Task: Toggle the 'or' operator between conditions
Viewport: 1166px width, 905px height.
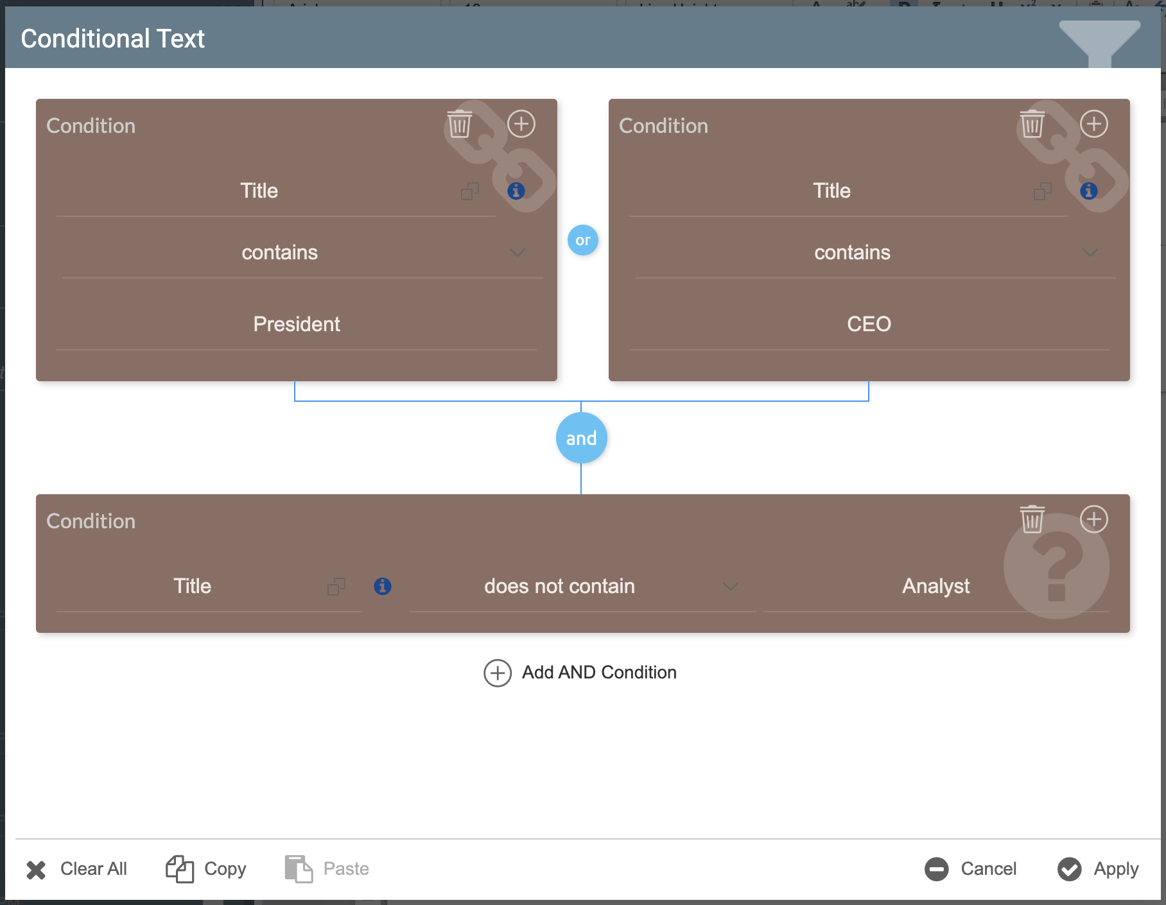Action: tap(582, 240)
